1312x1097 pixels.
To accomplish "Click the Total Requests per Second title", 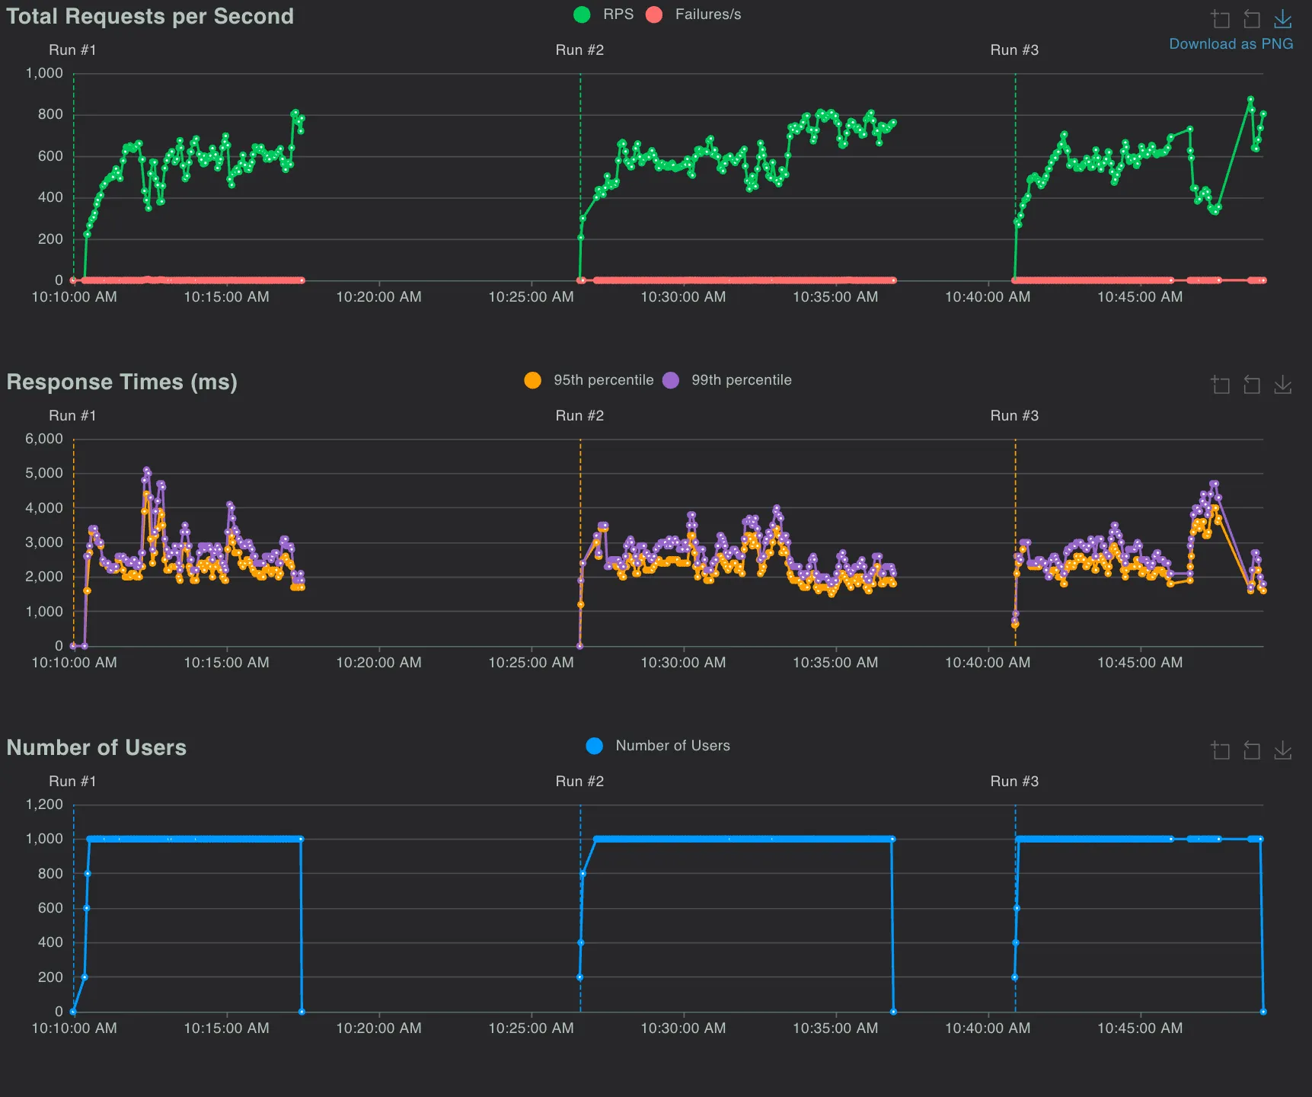I will (150, 16).
